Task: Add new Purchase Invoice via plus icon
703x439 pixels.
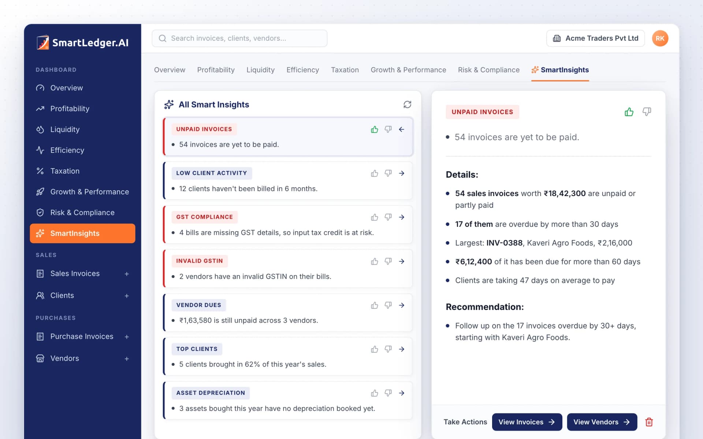Action: (127, 337)
